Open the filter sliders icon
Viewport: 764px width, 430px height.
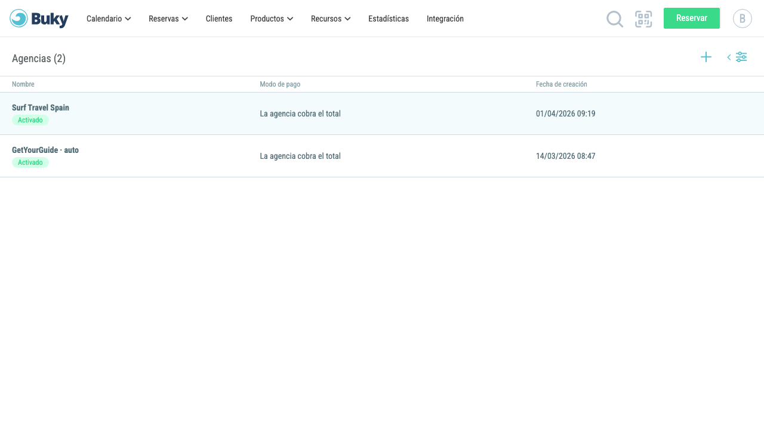click(741, 57)
